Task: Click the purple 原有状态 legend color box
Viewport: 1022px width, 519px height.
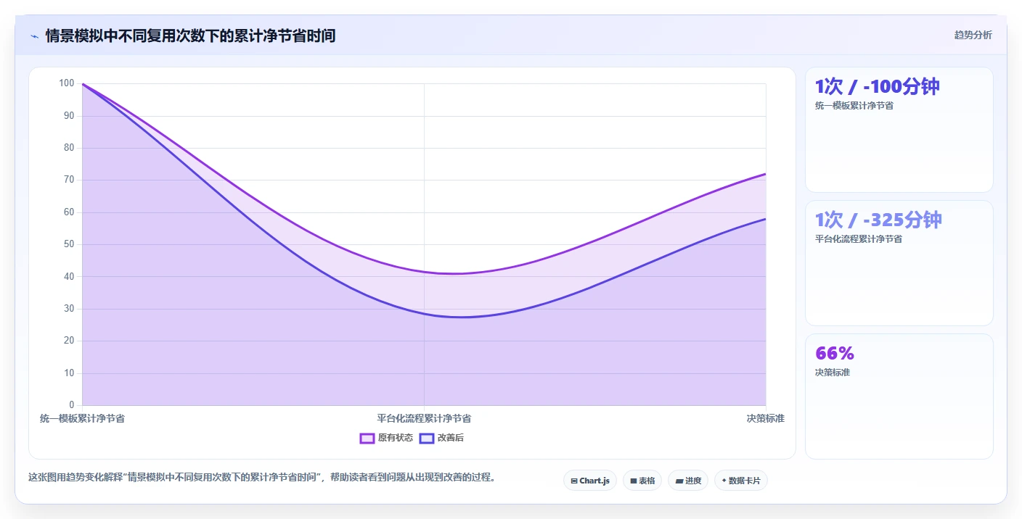Action: coord(367,438)
